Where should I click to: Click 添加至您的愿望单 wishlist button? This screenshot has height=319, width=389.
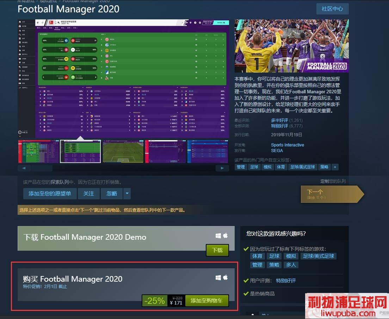click(50, 194)
